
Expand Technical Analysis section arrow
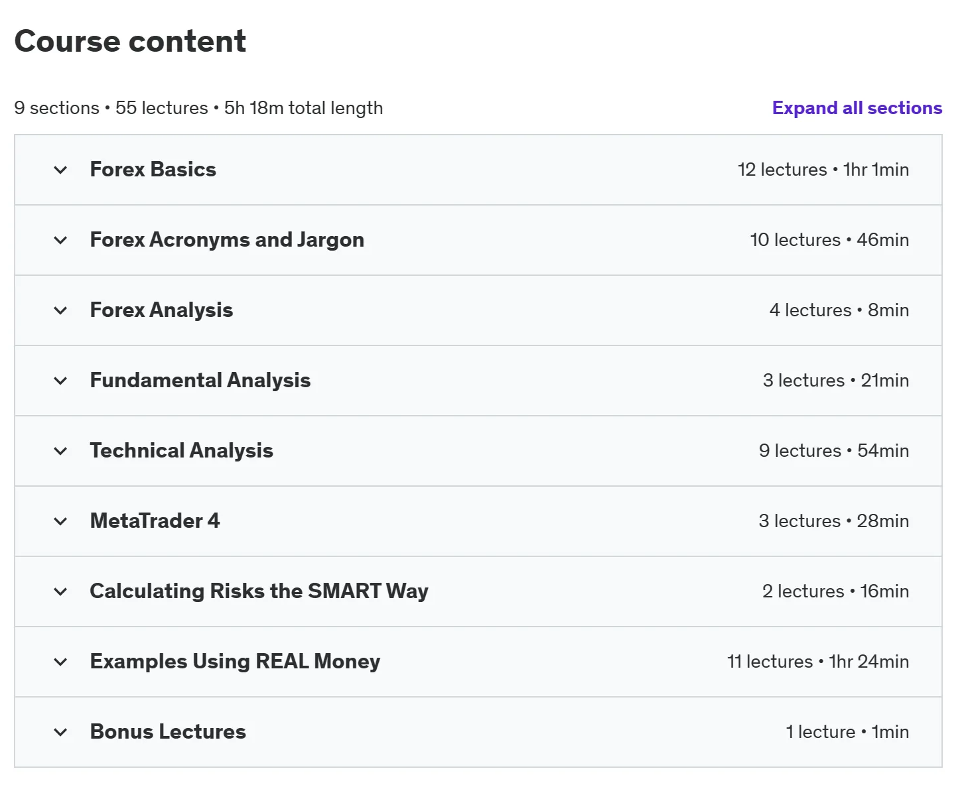(60, 451)
